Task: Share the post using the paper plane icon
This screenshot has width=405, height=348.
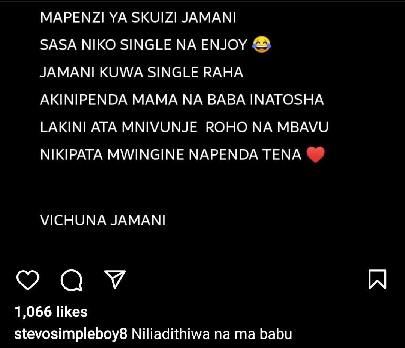Action: pos(115,279)
